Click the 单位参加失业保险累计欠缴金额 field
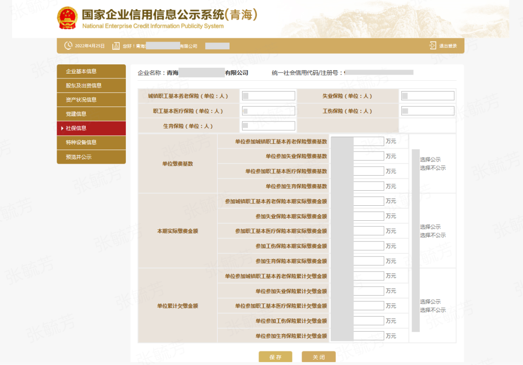 [357, 290]
